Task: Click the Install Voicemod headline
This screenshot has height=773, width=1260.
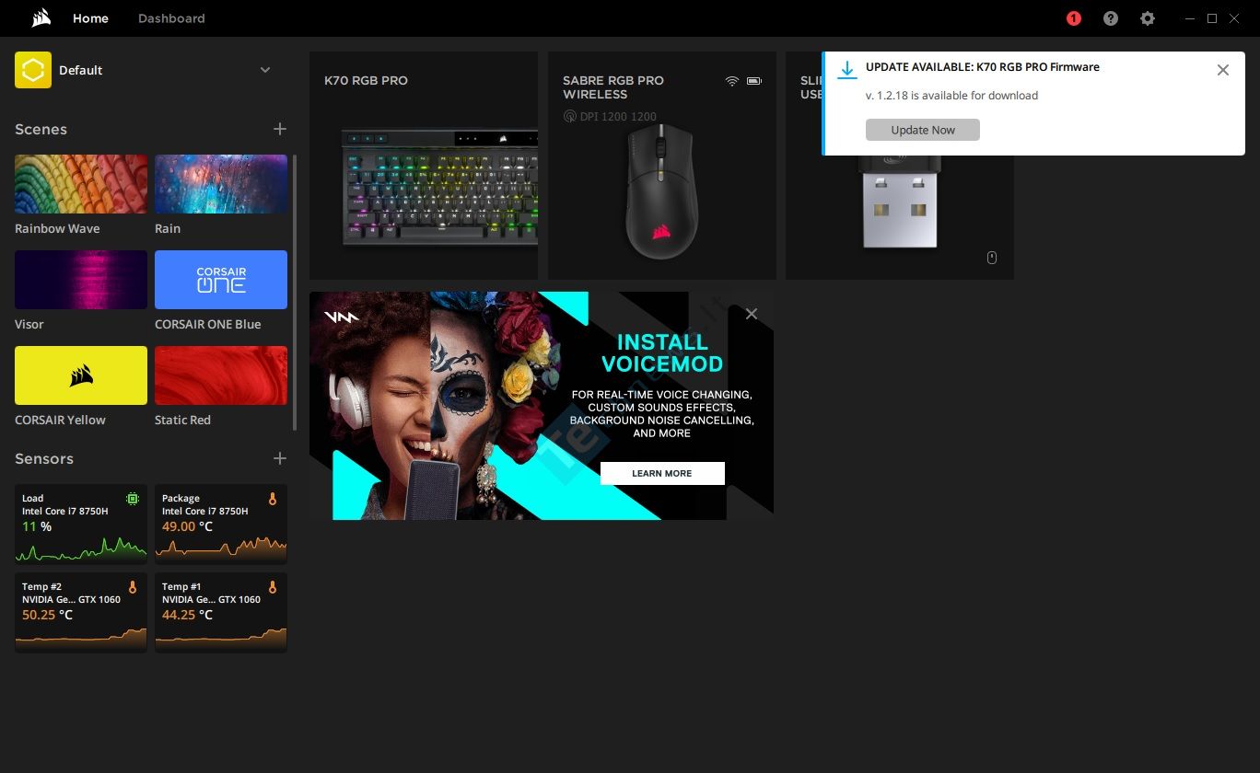Action: pyautogui.click(x=662, y=353)
